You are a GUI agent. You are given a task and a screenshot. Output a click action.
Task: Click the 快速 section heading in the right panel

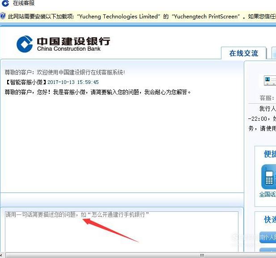(x=270, y=219)
